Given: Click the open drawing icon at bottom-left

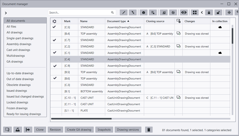Looking at the screenshot, I should (7, 130).
